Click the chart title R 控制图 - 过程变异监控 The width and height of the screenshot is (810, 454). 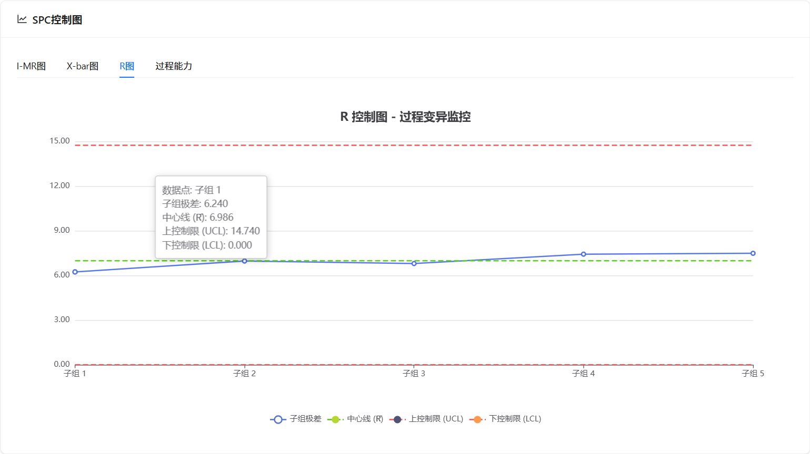coord(405,117)
